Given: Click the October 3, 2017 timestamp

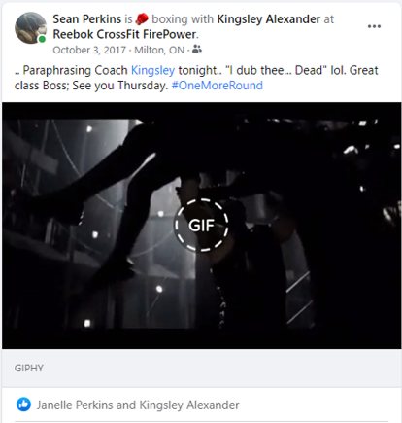Looking at the screenshot, I should [89, 50].
